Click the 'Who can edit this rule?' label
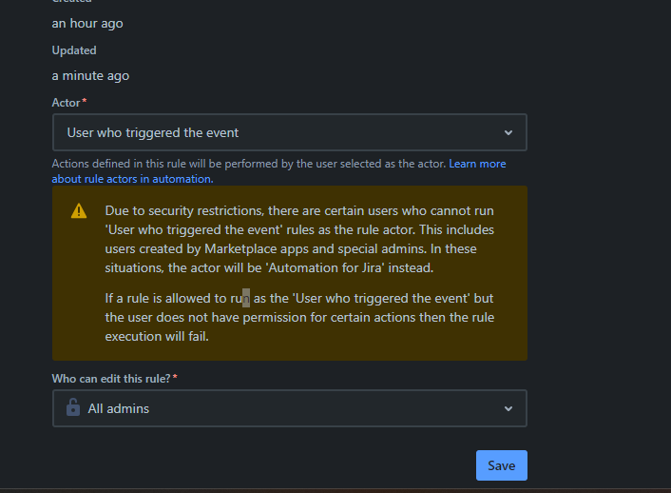 [x=111, y=378]
